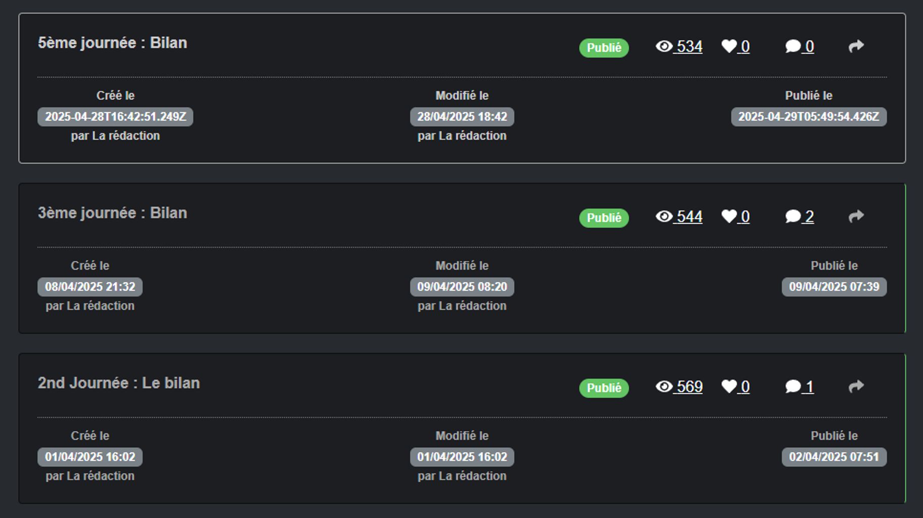Click comment bubble on 5ème journée article
The width and height of the screenshot is (923, 518).
point(793,47)
